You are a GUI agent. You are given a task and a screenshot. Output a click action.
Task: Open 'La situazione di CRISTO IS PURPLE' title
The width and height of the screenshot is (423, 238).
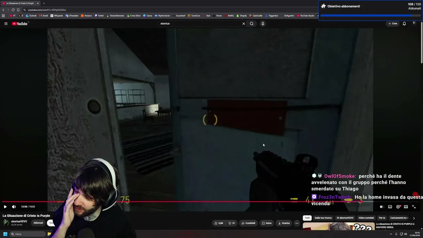[395, 225]
